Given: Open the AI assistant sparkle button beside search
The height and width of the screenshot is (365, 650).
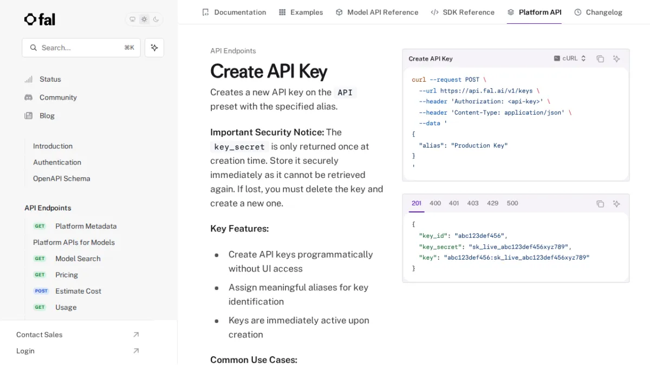Looking at the screenshot, I should pos(154,48).
